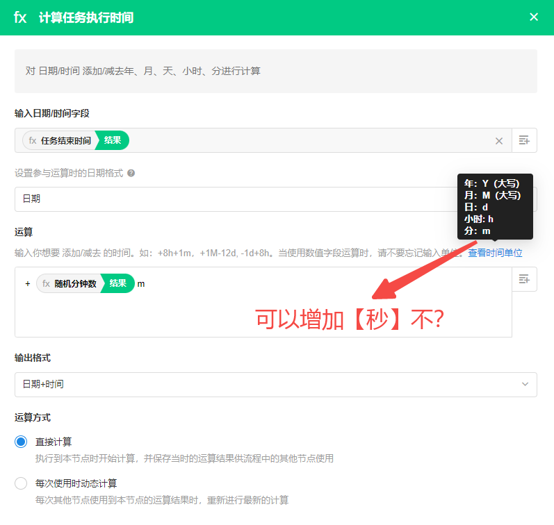Click the black time unit tooltip
The width and height of the screenshot is (554, 525).
point(494,207)
